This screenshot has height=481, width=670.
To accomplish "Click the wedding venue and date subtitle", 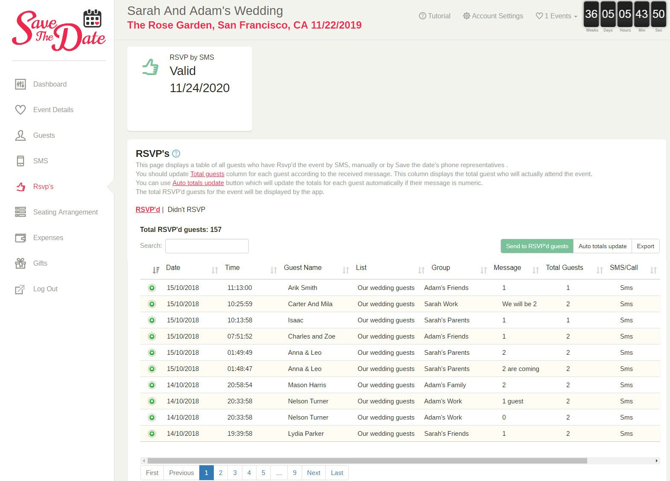I will point(244,25).
